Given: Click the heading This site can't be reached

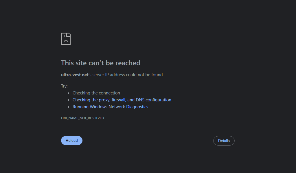Looking at the screenshot, I should pos(101,63).
